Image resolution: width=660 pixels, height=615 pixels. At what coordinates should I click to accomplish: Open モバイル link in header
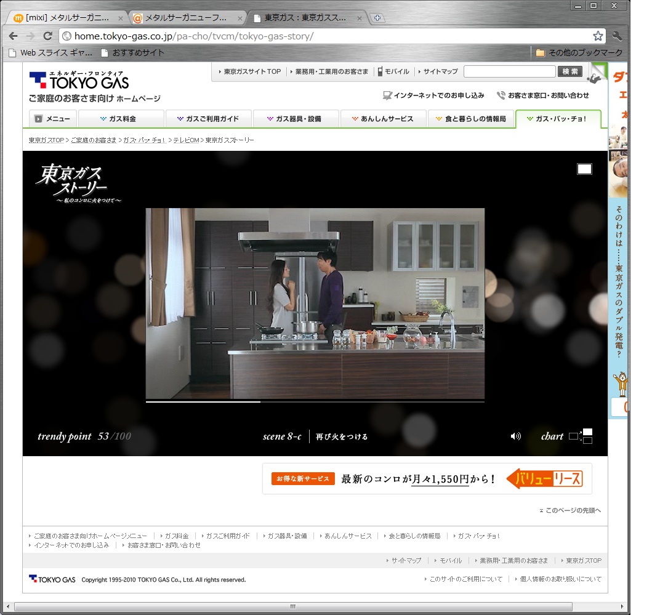pyautogui.click(x=393, y=71)
